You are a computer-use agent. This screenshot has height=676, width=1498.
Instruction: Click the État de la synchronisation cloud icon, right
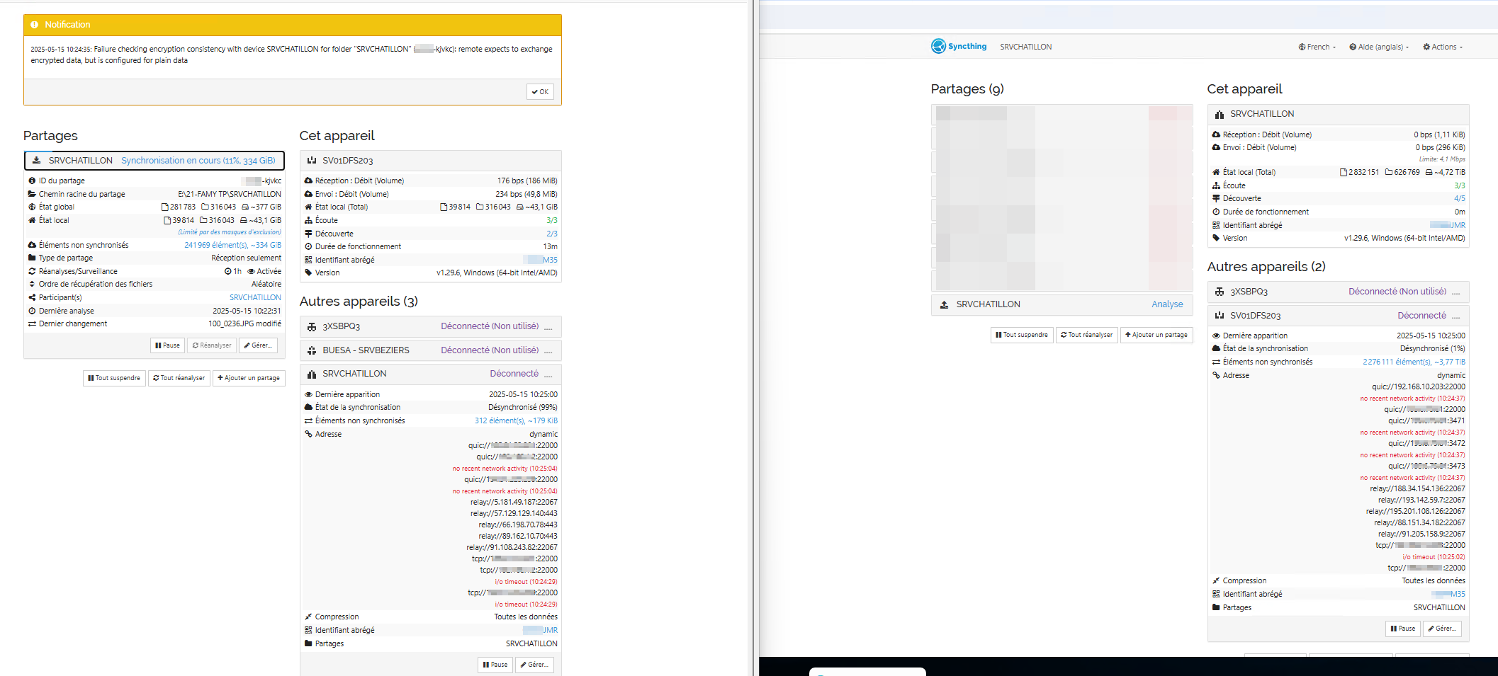click(1216, 348)
